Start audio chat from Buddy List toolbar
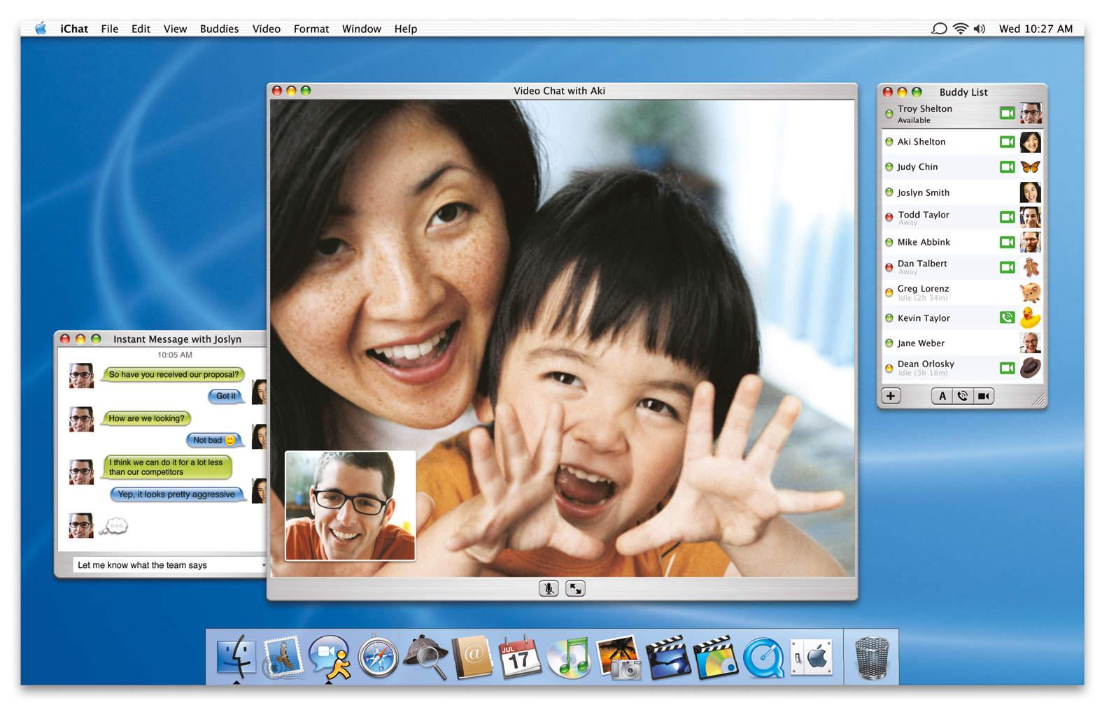1102x712 pixels. tap(963, 396)
